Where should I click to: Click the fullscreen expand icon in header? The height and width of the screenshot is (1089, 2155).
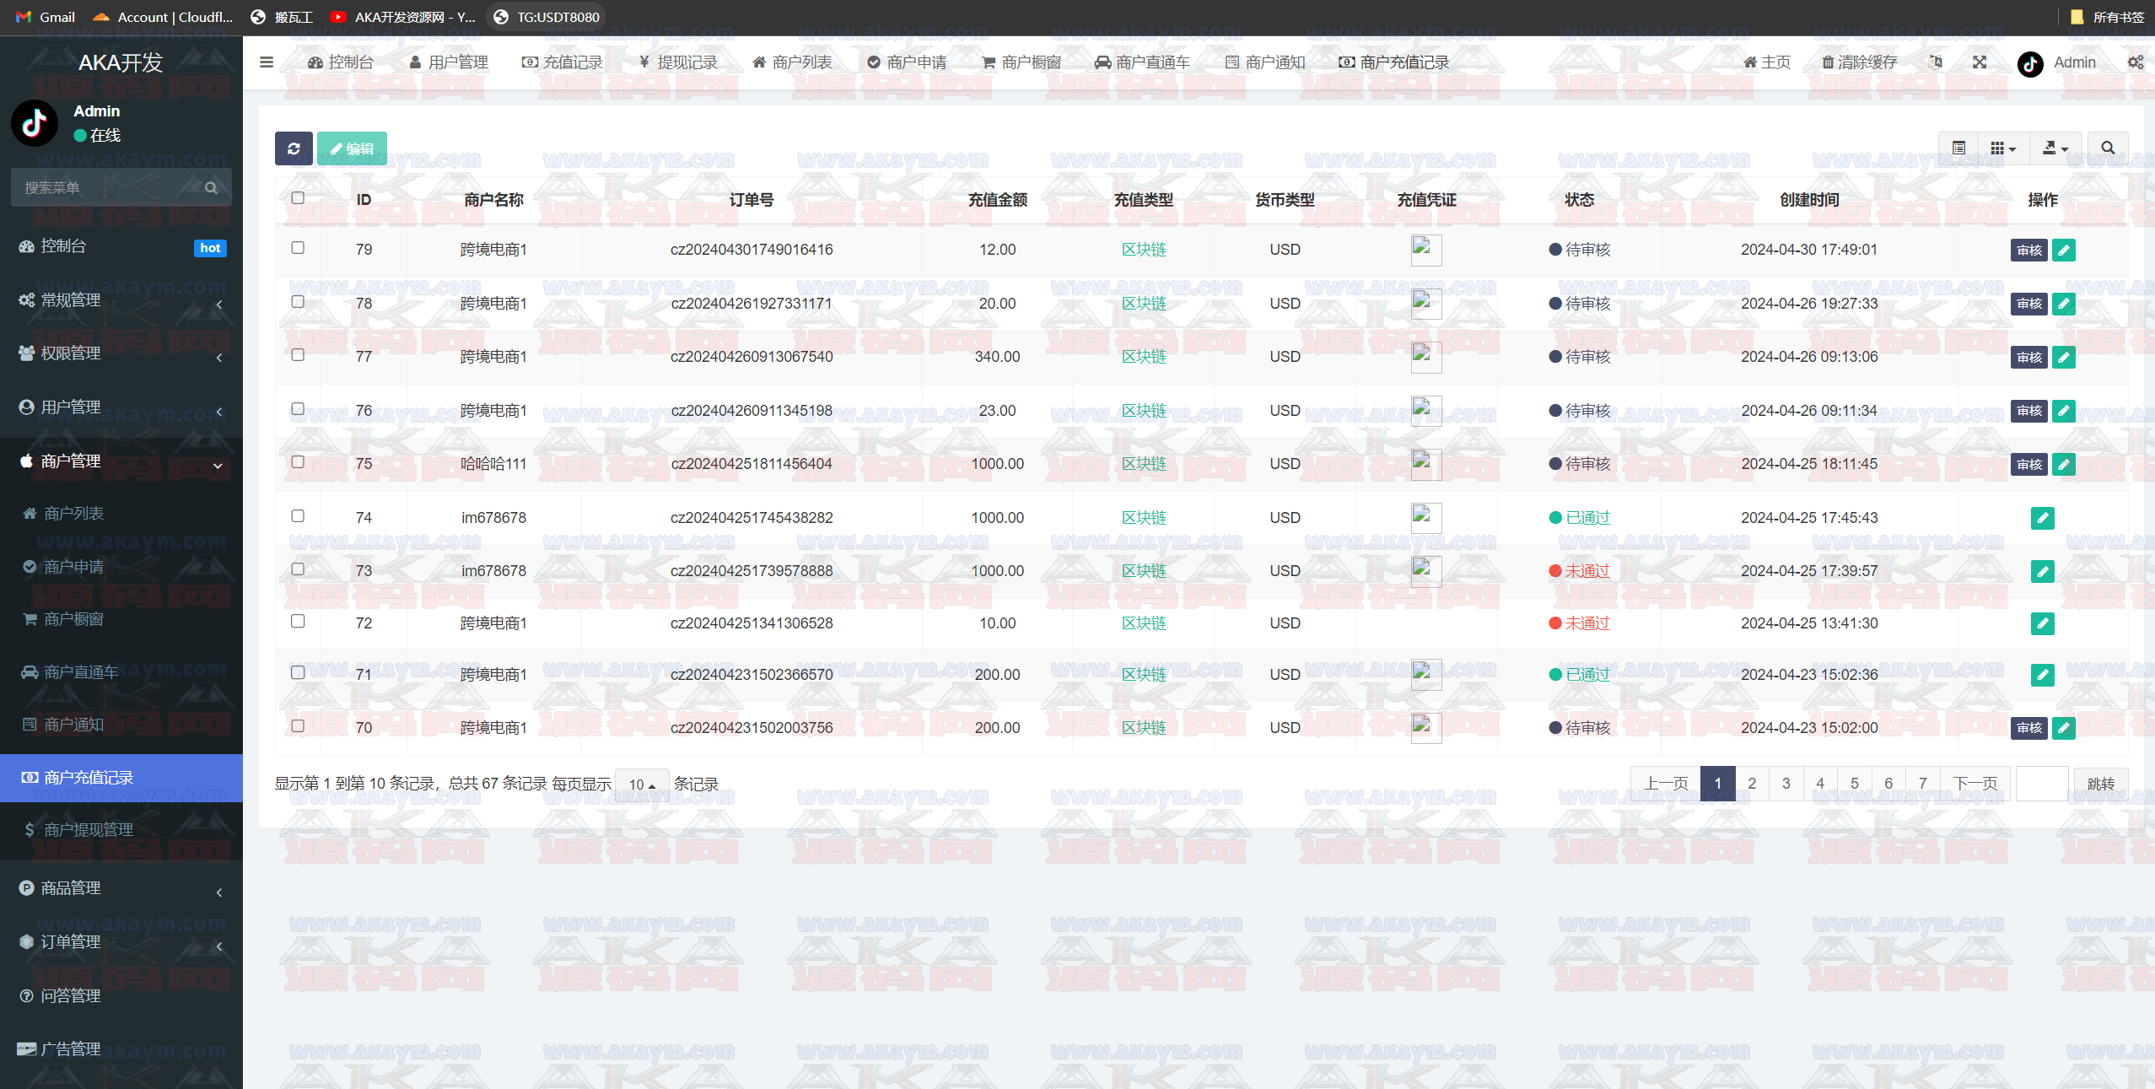click(1979, 62)
